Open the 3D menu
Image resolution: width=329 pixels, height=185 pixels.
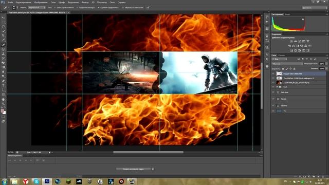click(93, 3)
